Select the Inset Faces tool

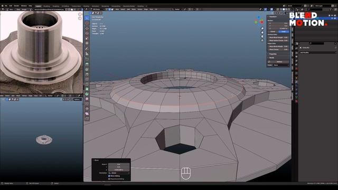pyautogui.click(x=87, y=70)
